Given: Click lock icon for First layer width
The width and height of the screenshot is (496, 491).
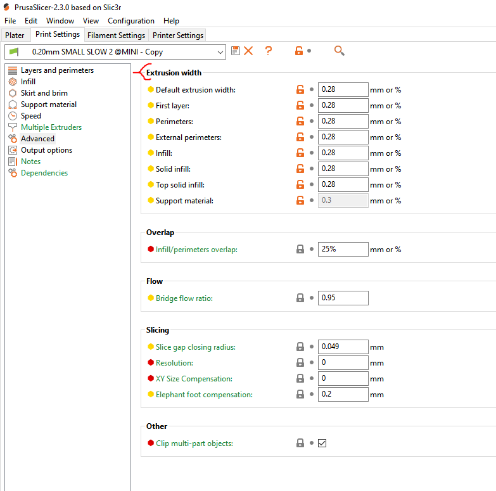Looking at the screenshot, I should [300, 105].
